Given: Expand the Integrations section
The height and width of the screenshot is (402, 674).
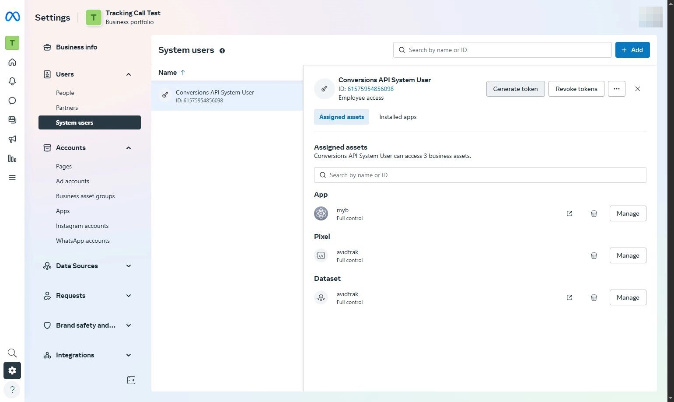Looking at the screenshot, I should (x=129, y=355).
